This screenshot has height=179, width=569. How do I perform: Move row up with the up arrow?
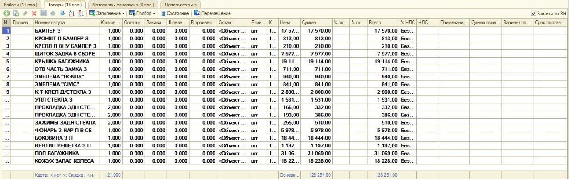53,14
